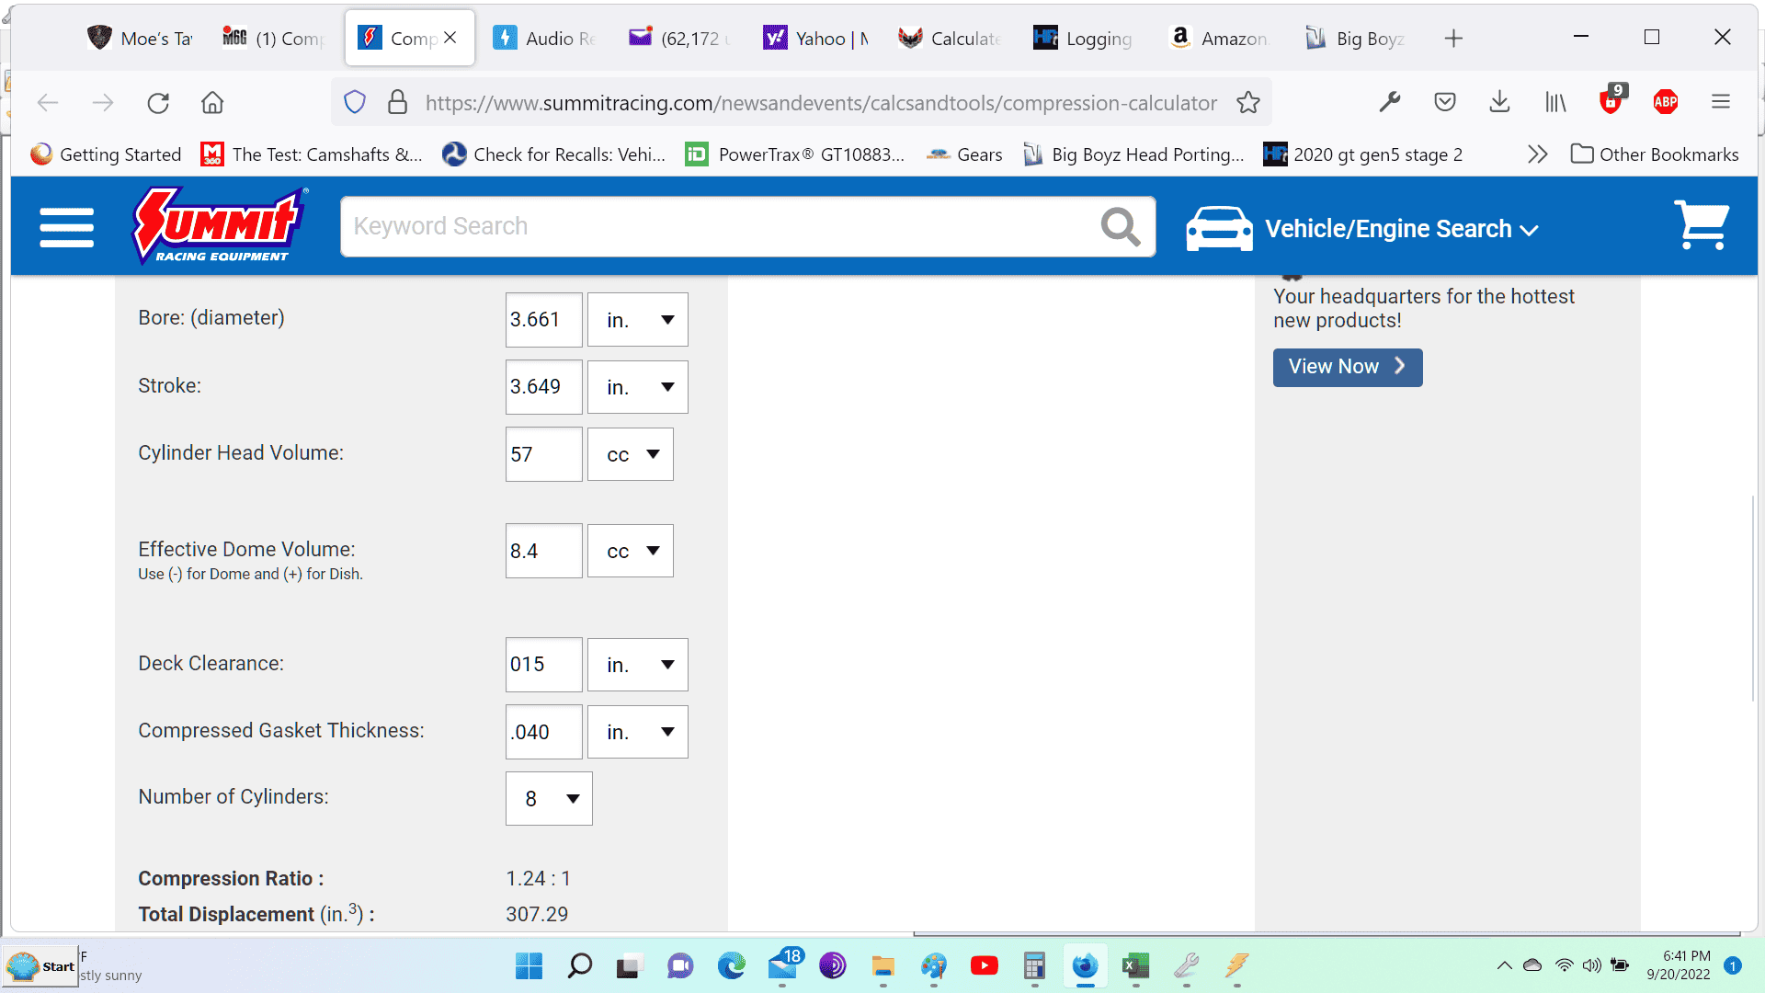The width and height of the screenshot is (1765, 993).
Task: Click the Bore diameter input field
Action: coord(543,319)
